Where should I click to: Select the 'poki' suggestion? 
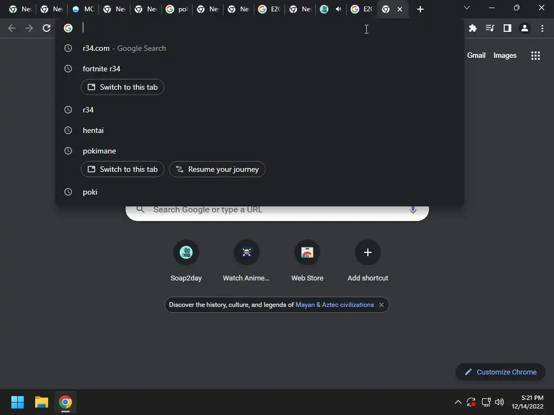259,192
